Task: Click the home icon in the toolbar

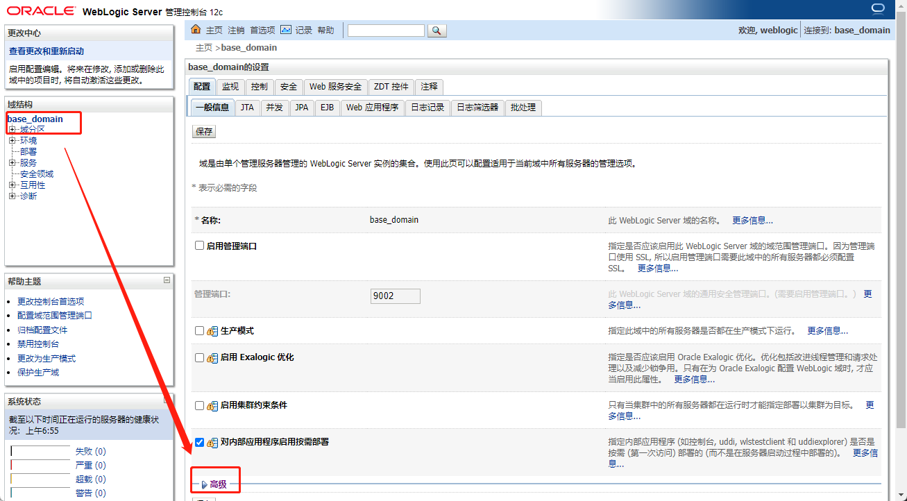Action: click(x=196, y=30)
